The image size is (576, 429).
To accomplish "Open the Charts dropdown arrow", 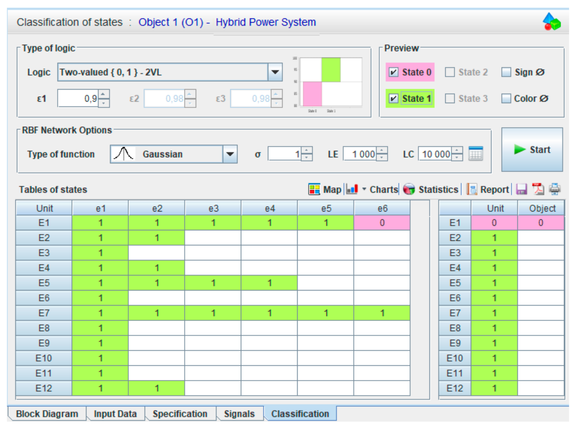I will pyautogui.click(x=364, y=189).
